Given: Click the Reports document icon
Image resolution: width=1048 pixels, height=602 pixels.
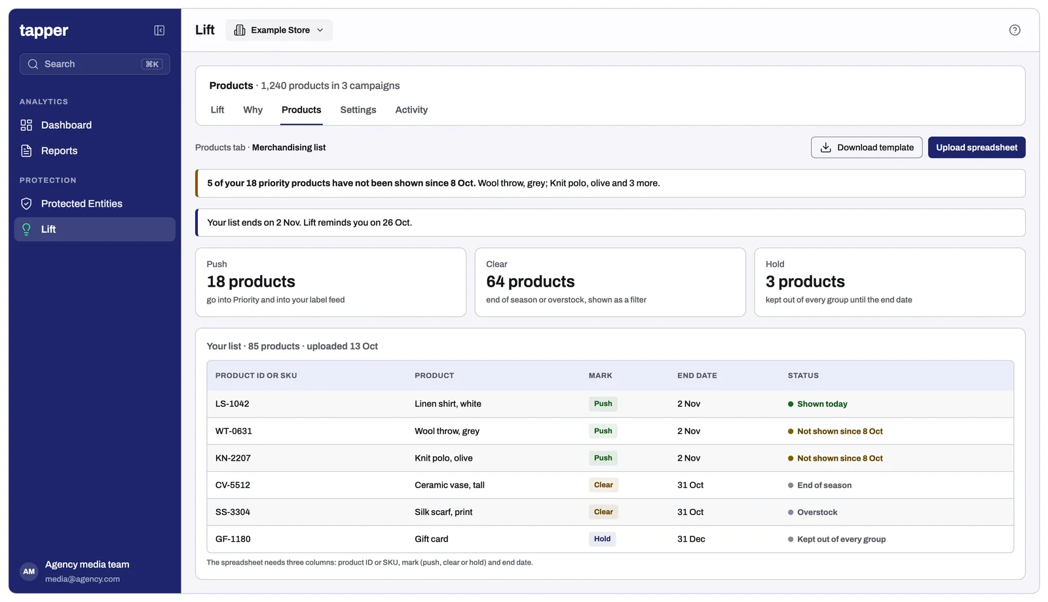Looking at the screenshot, I should [26, 150].
